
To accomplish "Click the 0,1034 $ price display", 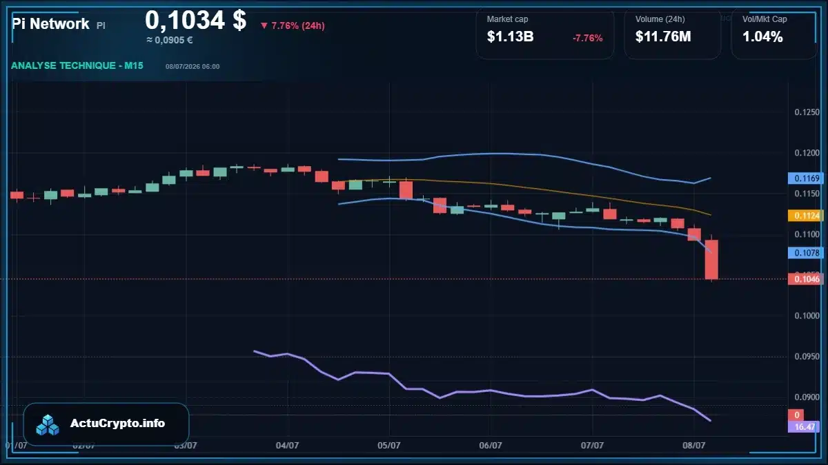I will [195, 21].
